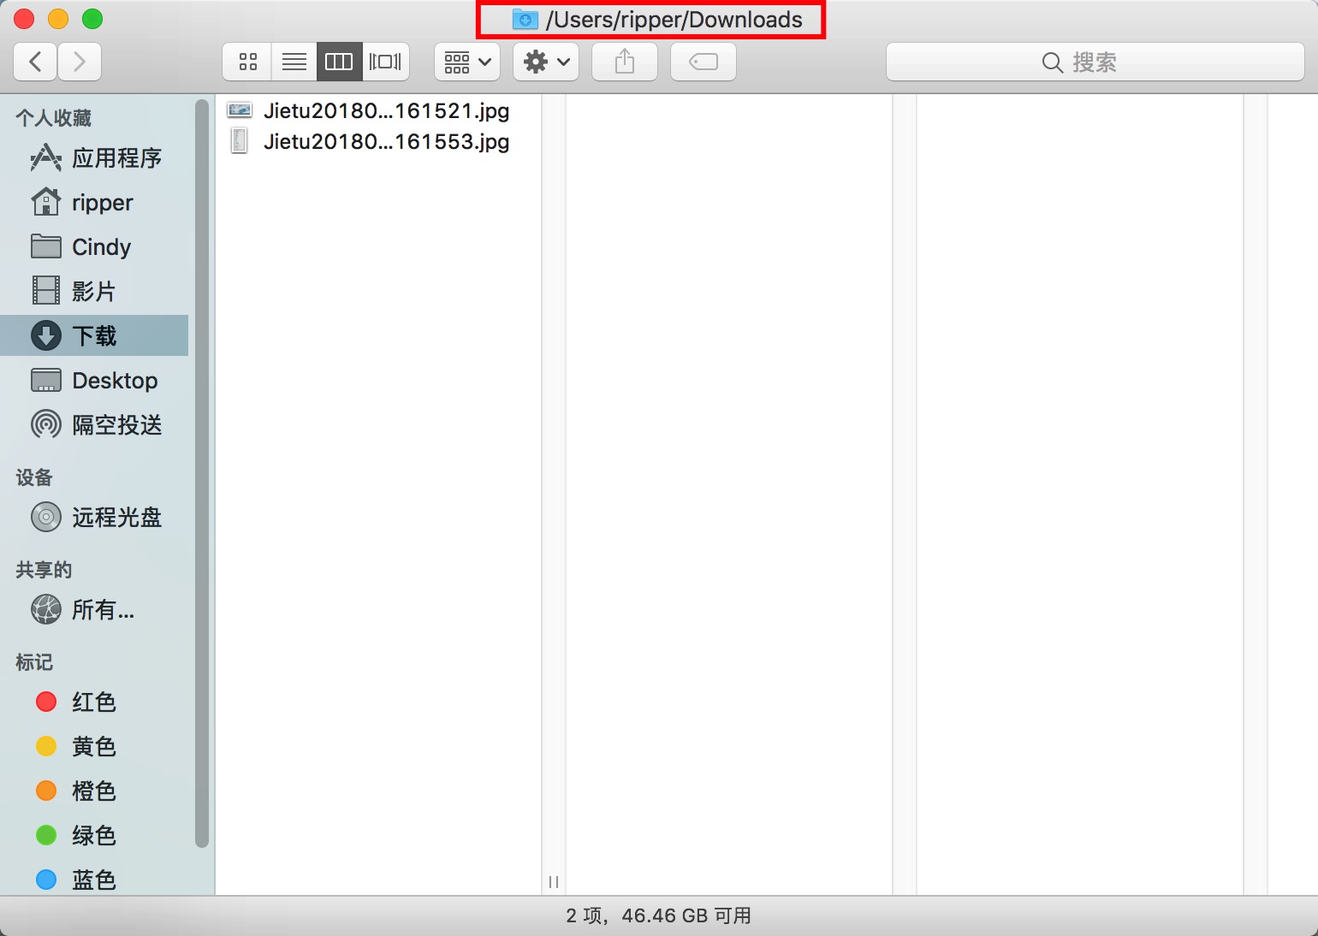
Task: Open the gear action menu
Action: (546, 62)
